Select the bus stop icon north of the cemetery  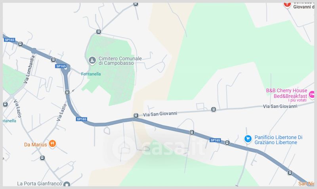[x=98, y=32]
